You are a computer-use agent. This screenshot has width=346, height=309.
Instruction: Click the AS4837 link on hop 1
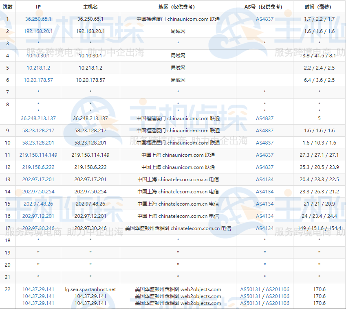(x=265, y=19)
